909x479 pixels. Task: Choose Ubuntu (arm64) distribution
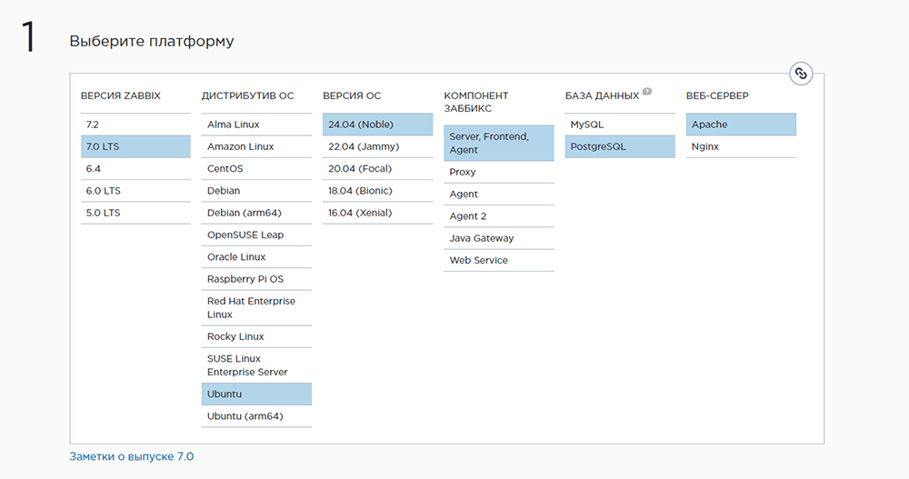click(256, 416)
